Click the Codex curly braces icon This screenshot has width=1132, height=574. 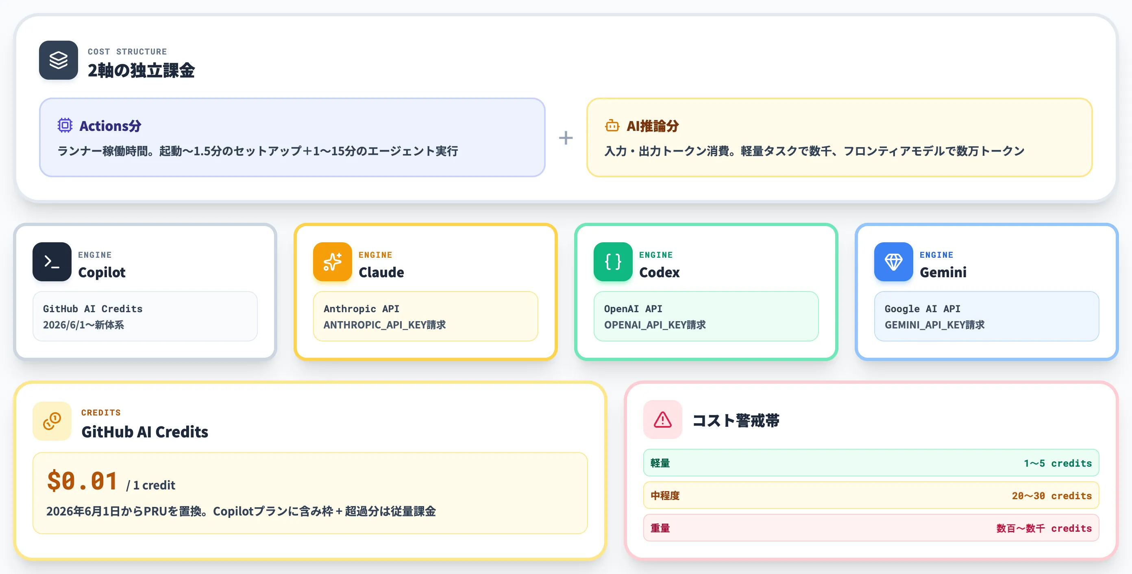613,262
